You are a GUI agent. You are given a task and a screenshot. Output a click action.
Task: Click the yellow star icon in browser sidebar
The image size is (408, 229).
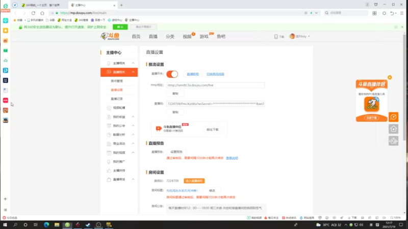click(6, 31)
